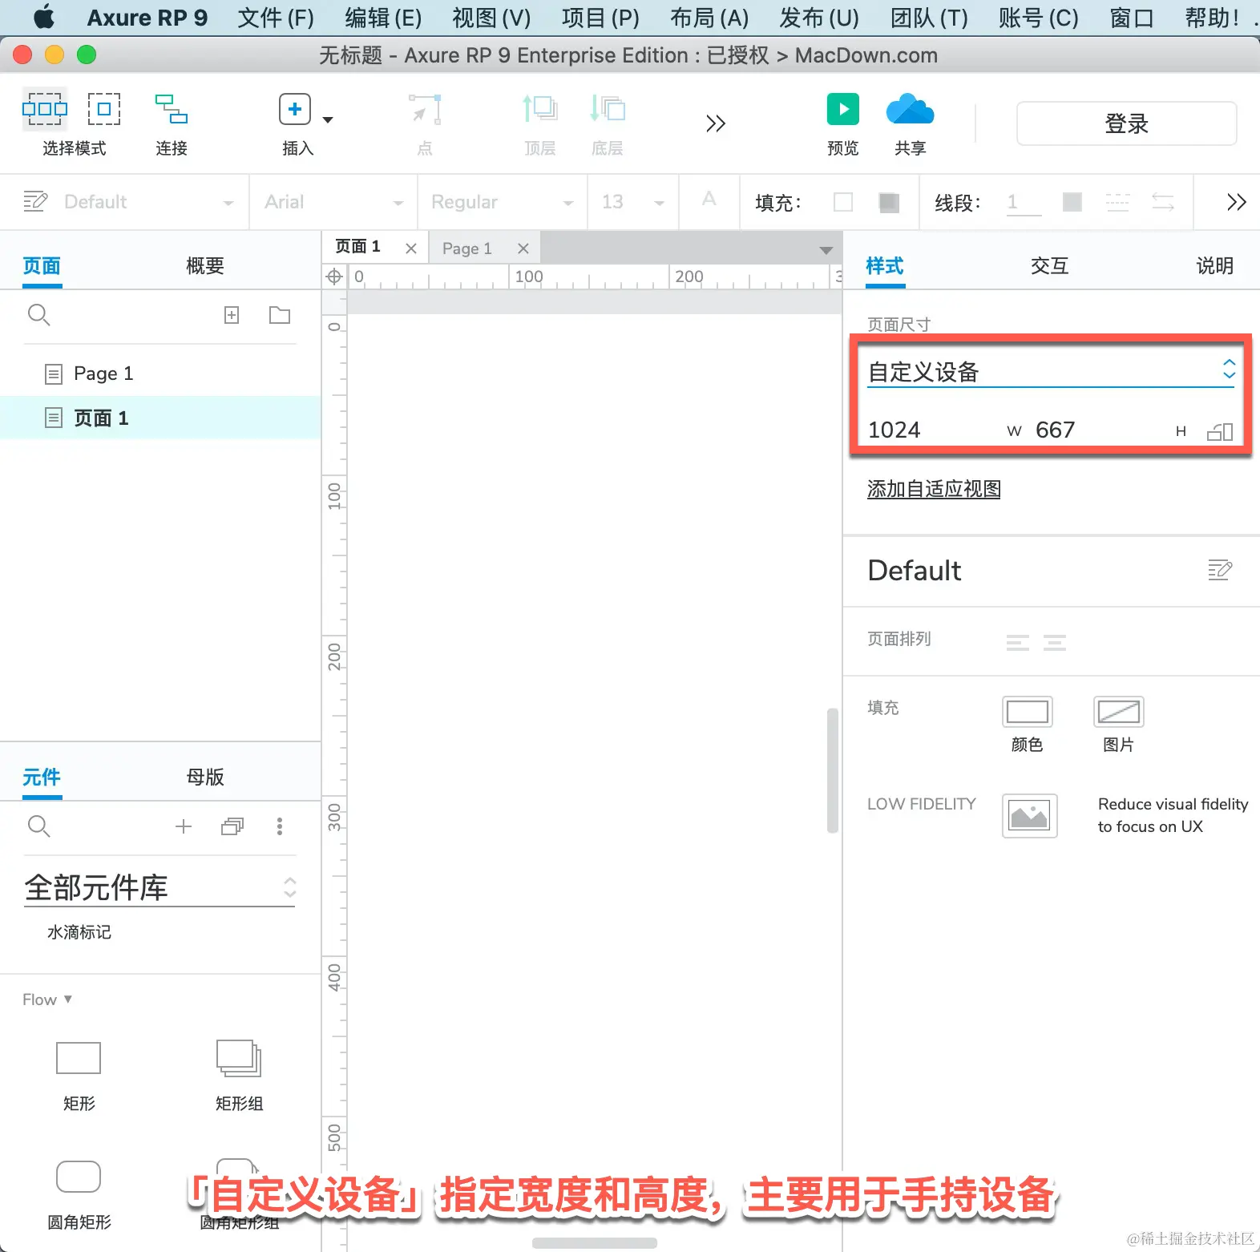Search pages with the magnifier icon
Image resolution: width=1260 pixels, height=1252 pixels.
(x=38, y=315)
